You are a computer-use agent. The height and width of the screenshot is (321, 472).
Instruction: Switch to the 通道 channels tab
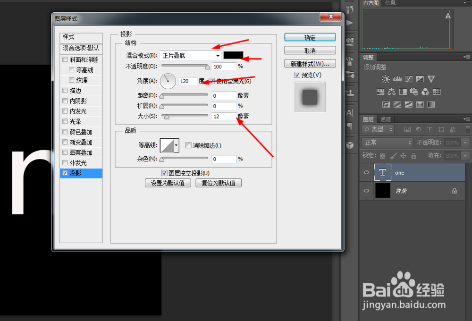pyautogui.click(x=386, y=119)
